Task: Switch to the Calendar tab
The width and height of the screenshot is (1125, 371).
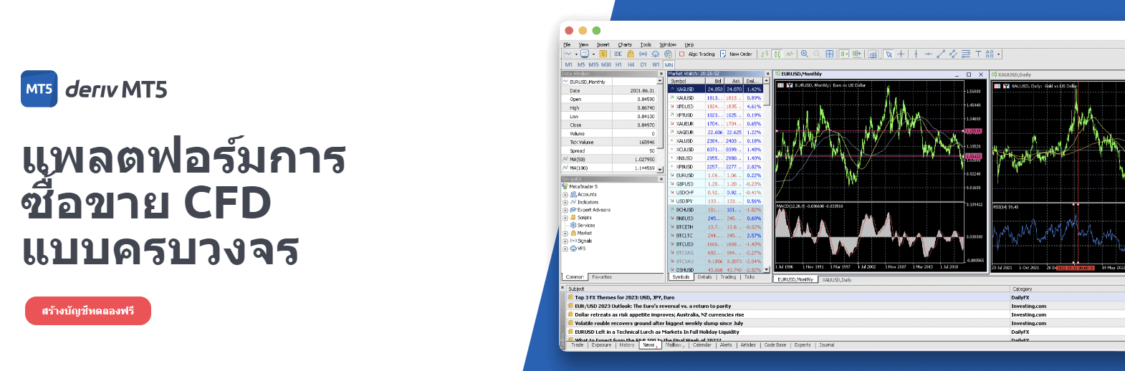Action: [x=702, y=345]
